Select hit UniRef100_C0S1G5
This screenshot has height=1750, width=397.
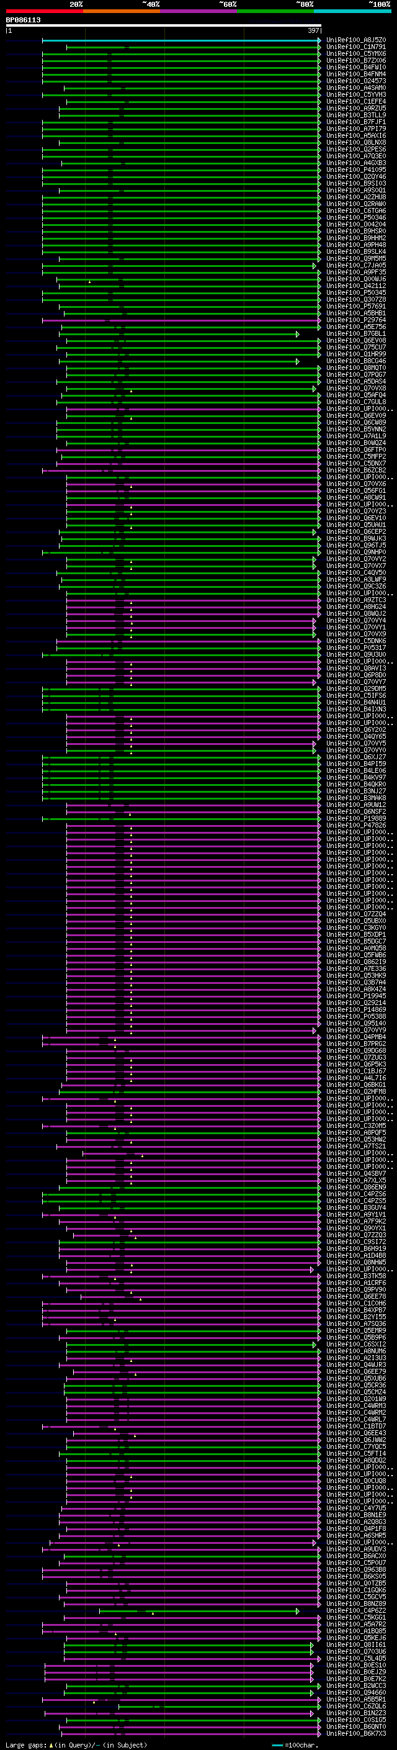coord(356,1720)
